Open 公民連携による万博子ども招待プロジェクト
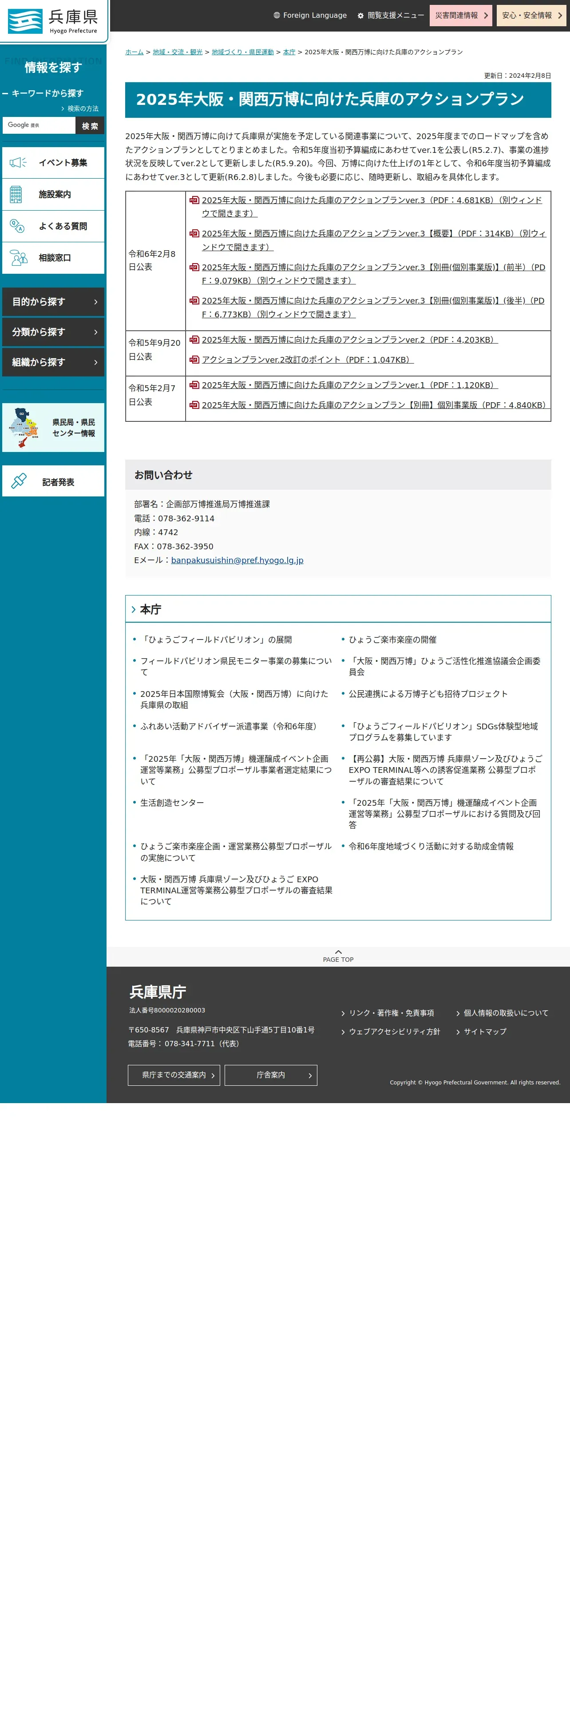The width and height of the screenshot is (570, 1712). click(x=428, y=694)
